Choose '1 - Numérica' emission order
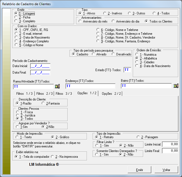Viewport: 182px width, 177px height. (x=137, y=55)
